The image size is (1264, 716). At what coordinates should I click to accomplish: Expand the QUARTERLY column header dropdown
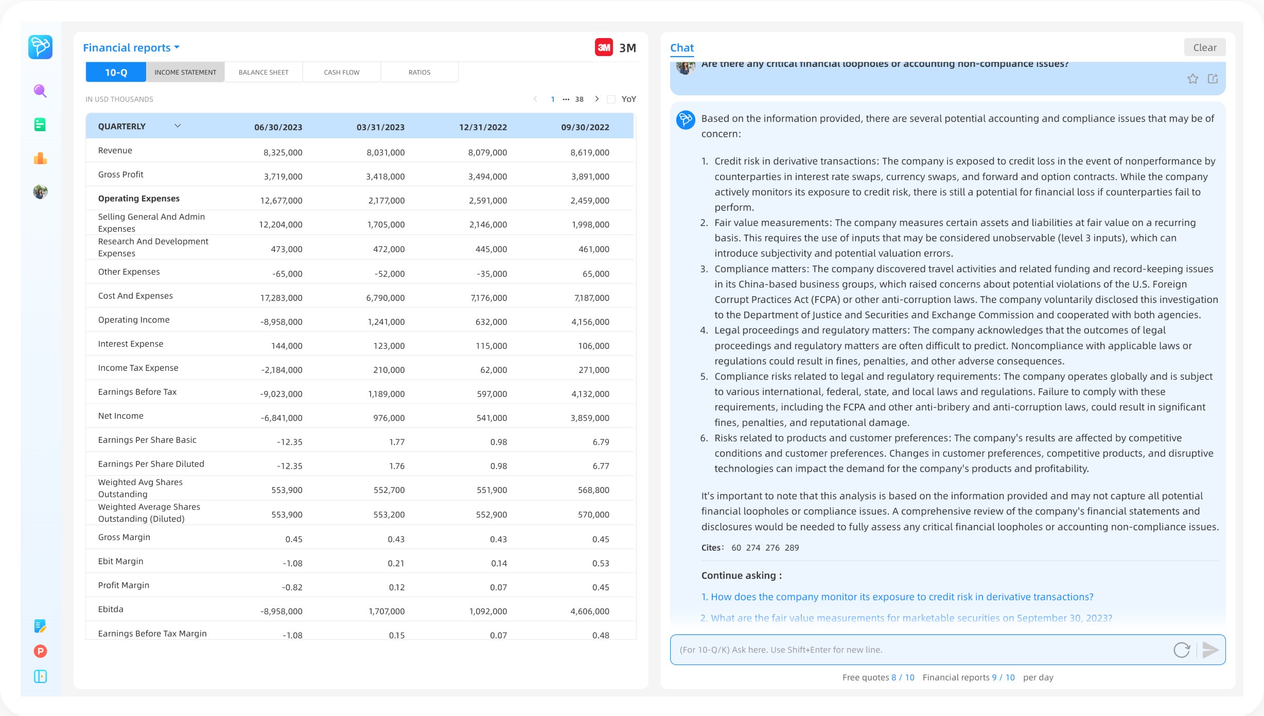coord(178,126)
